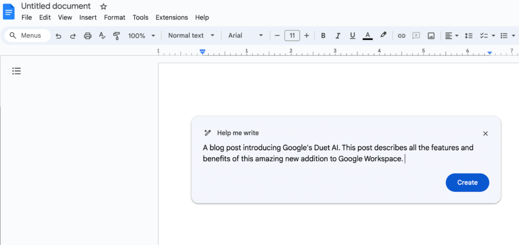This screenshot has height=245, width=519.
Task: Open the Insert menu
Action: [88, 18]
